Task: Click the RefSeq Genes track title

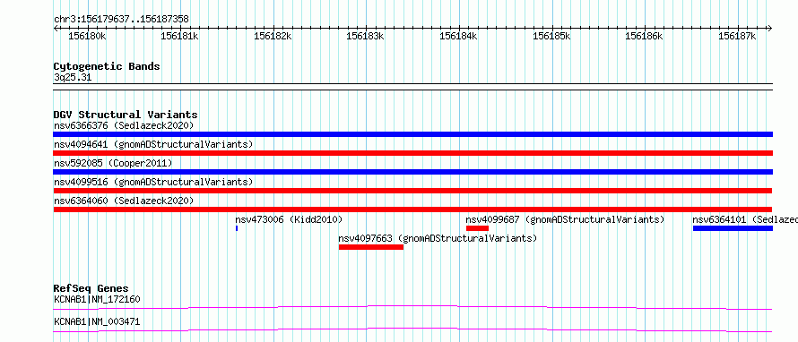Action: tap(91, 288)
